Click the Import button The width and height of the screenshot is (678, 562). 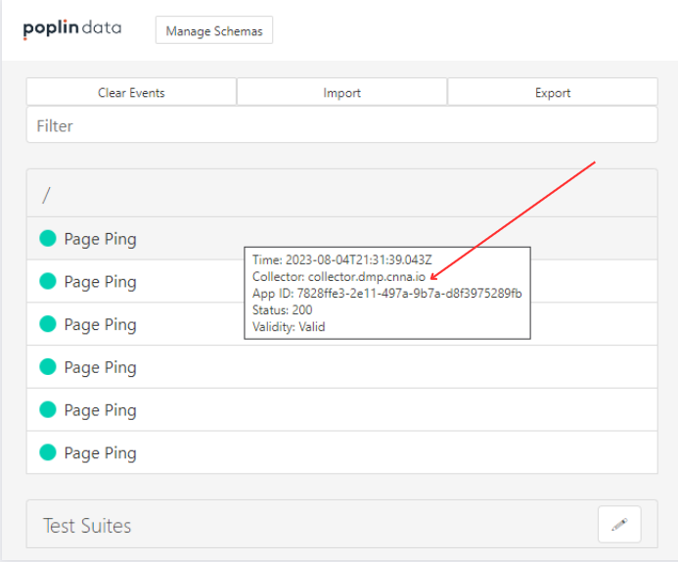point(341,92)
